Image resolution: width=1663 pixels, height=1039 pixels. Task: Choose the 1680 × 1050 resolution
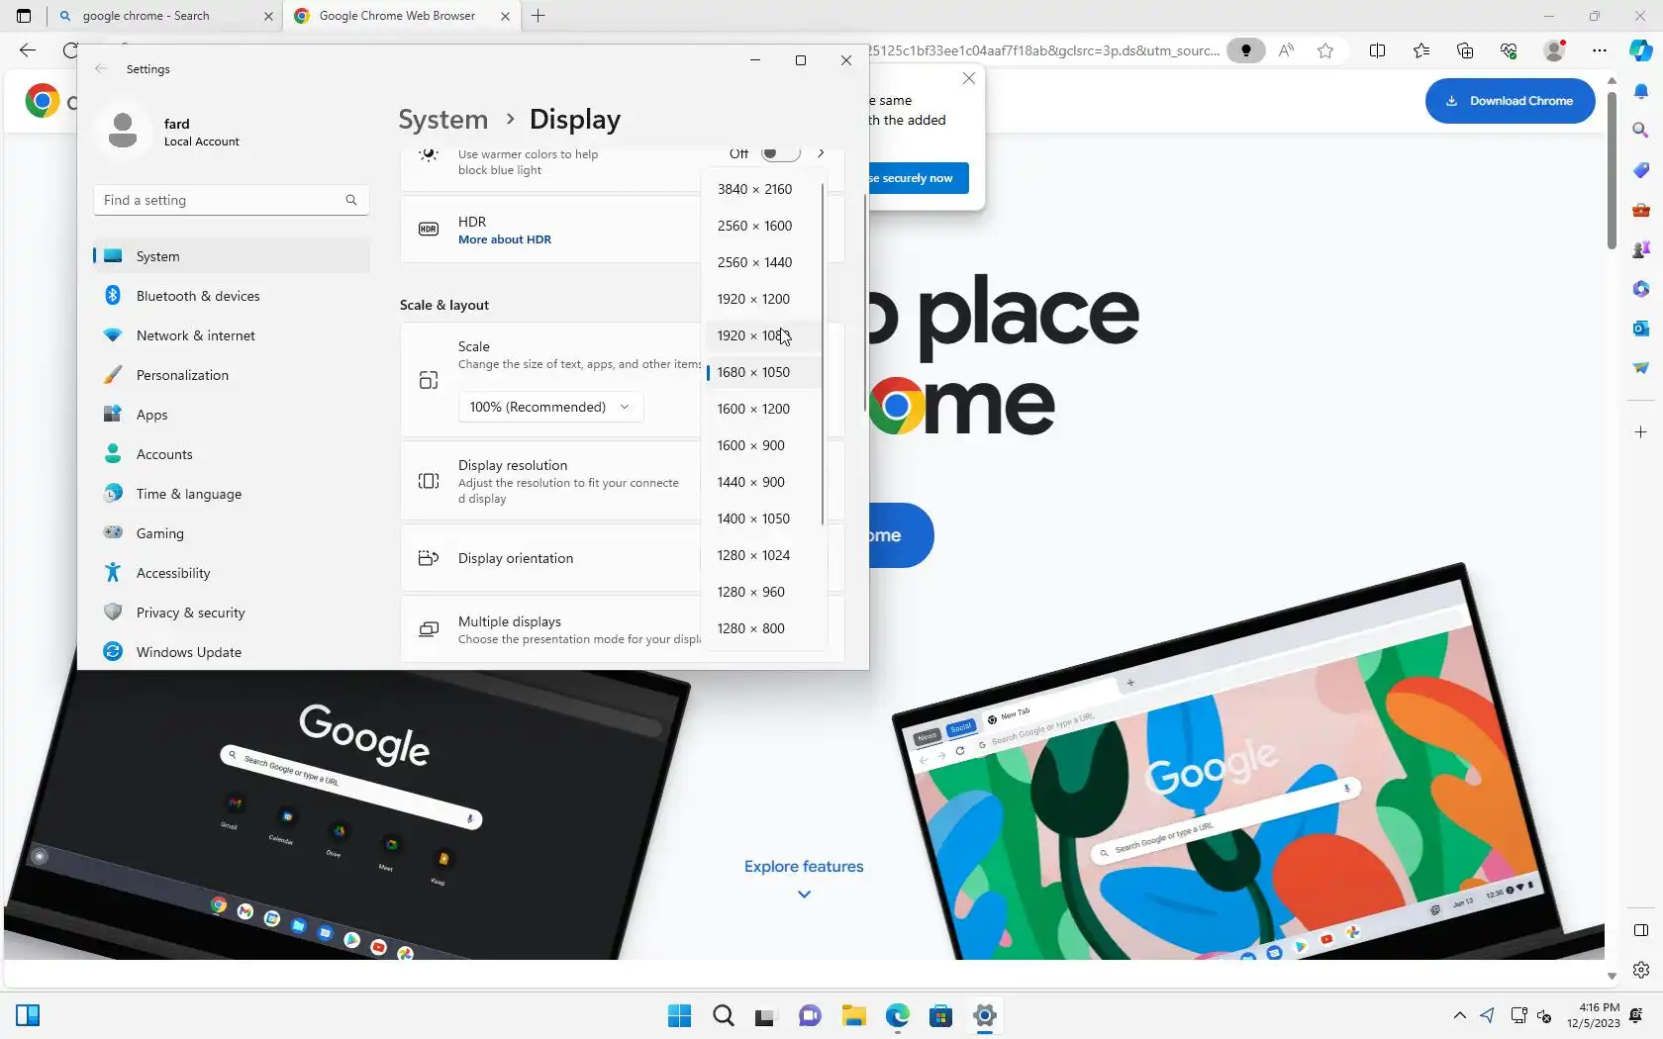tap(761, 372)
